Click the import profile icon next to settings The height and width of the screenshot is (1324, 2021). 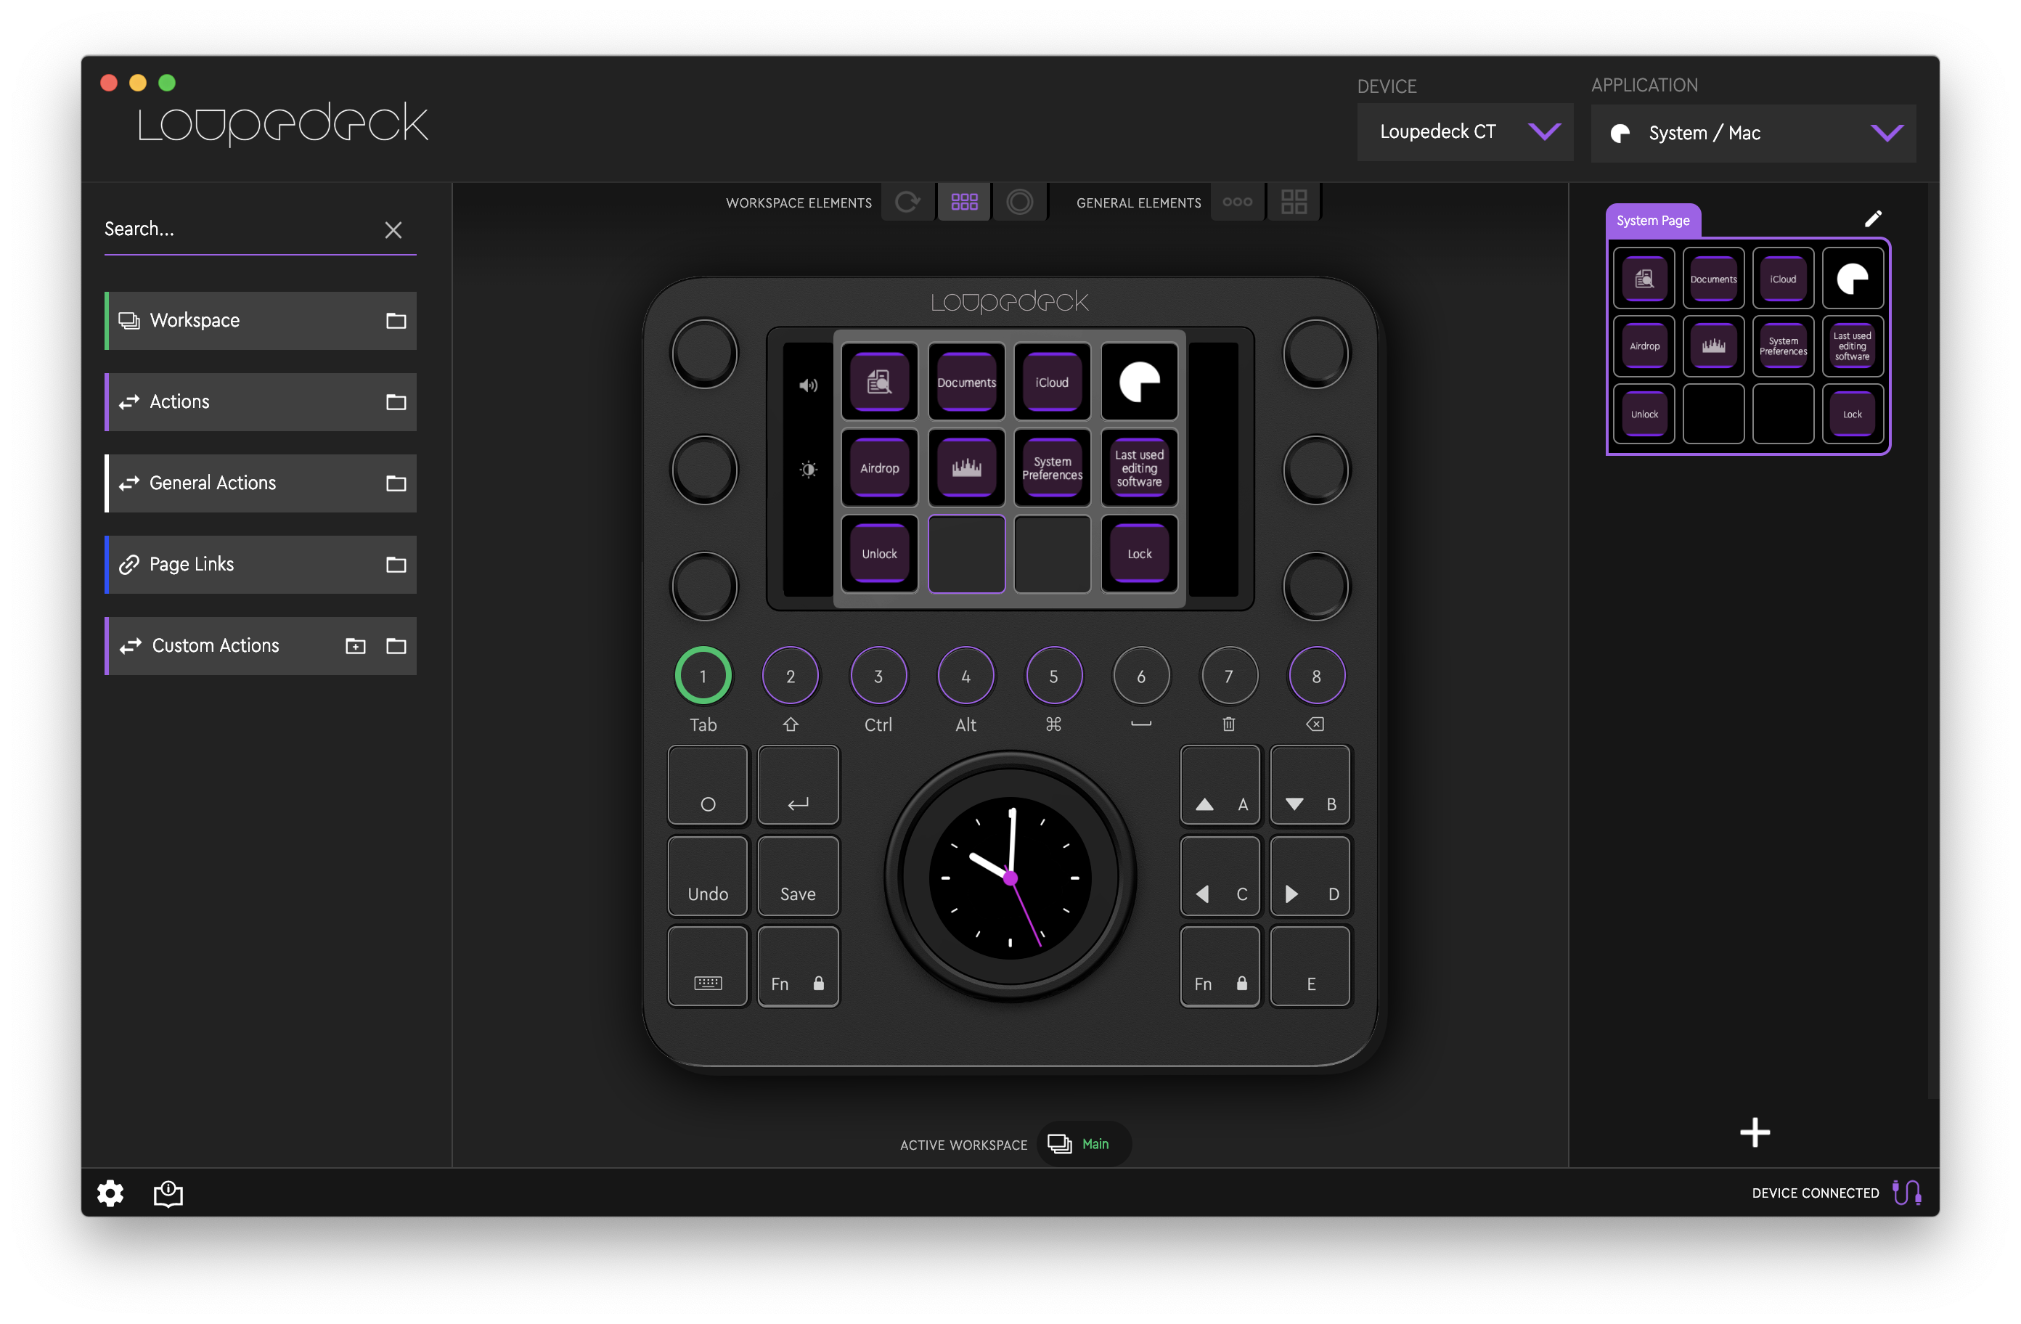coord(168,1193)
